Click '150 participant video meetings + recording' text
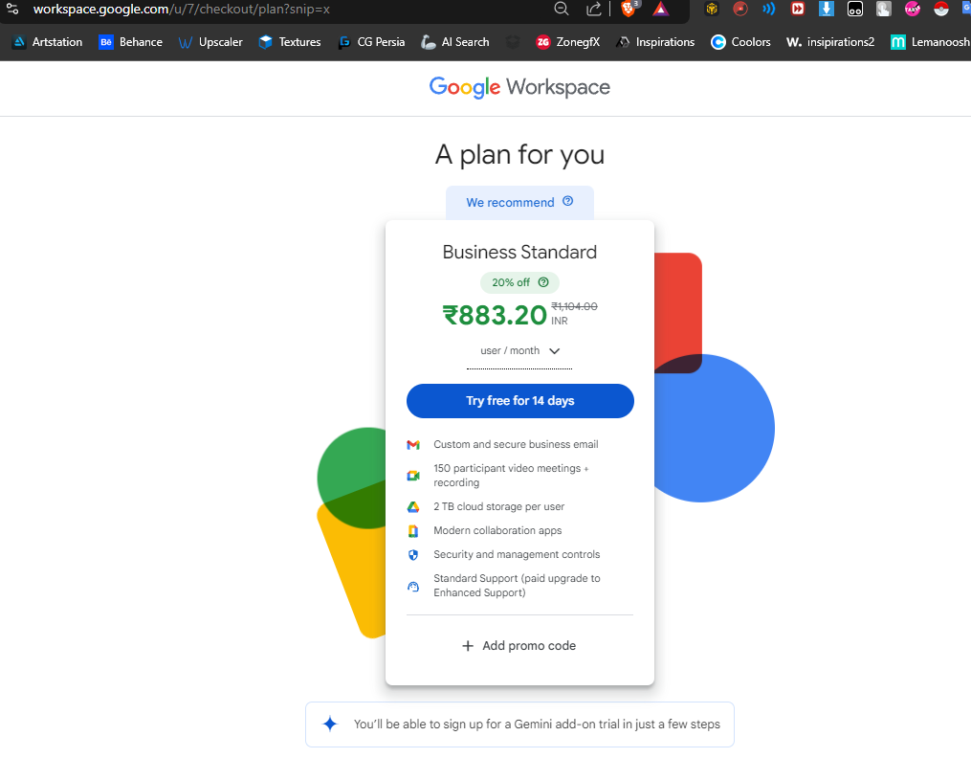The height and width of the screenshot is (758, 971). point(512,476)
